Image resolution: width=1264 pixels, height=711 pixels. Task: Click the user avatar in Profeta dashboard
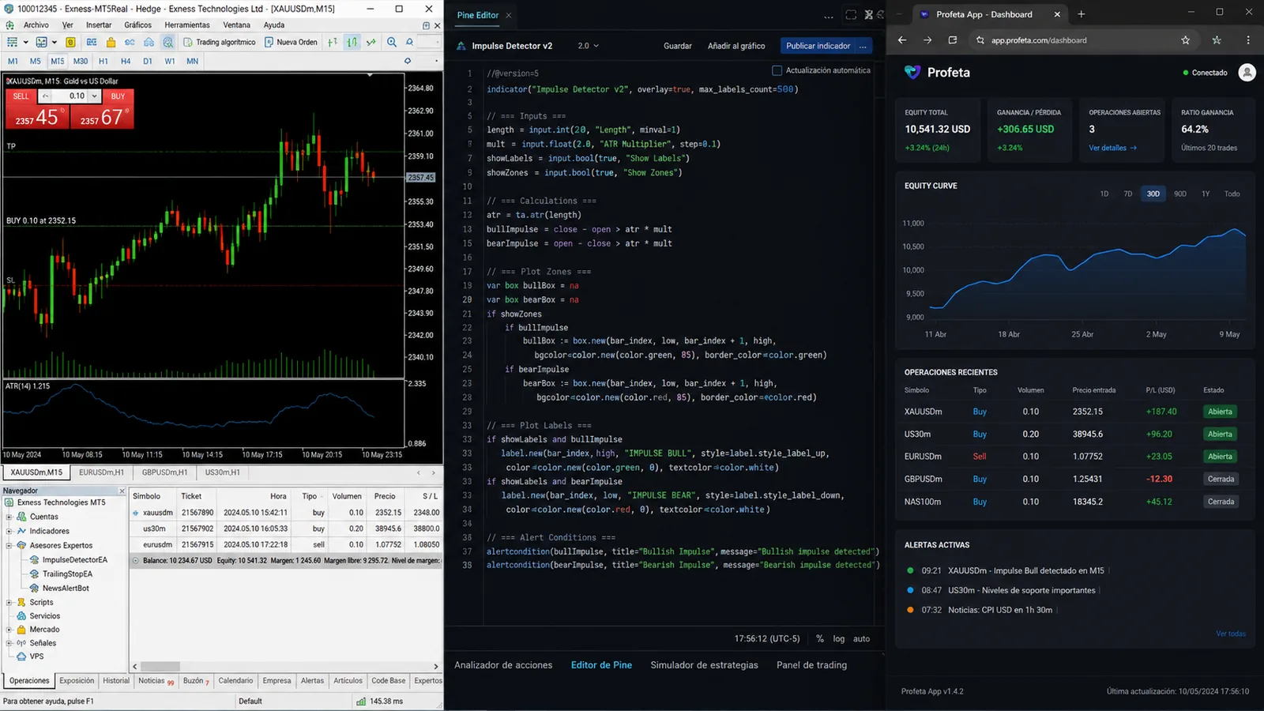pos(1247,73)
